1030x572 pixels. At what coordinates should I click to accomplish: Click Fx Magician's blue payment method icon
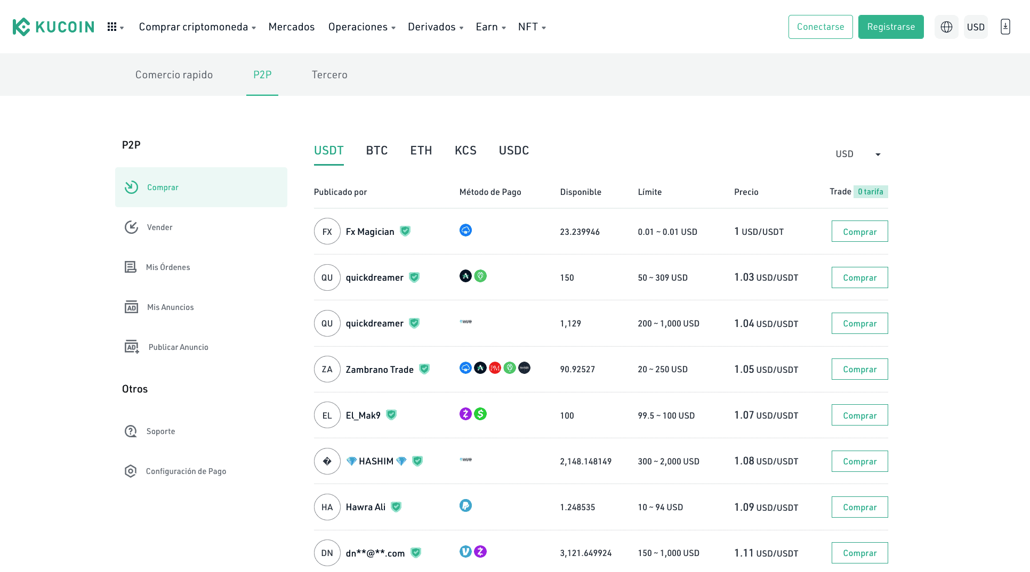click(465, 230)
